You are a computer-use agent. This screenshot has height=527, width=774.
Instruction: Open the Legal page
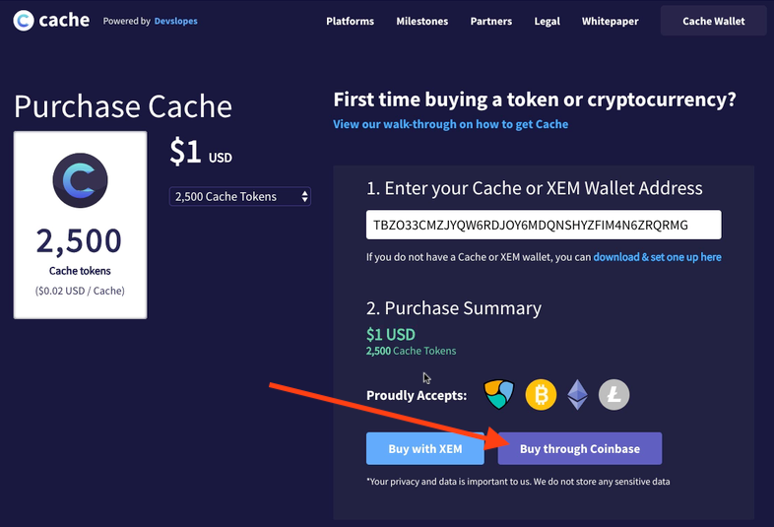[x=547, y=21]
